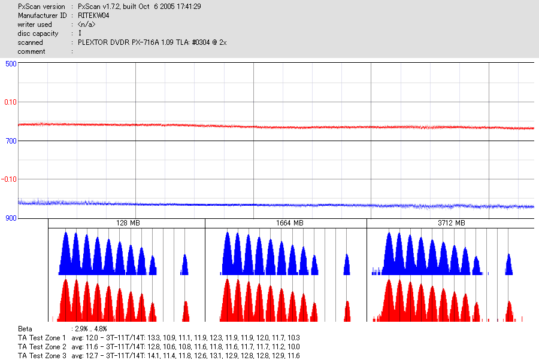Click the writer used <n/a> value
539x363 pixels.
coord(86,25)
